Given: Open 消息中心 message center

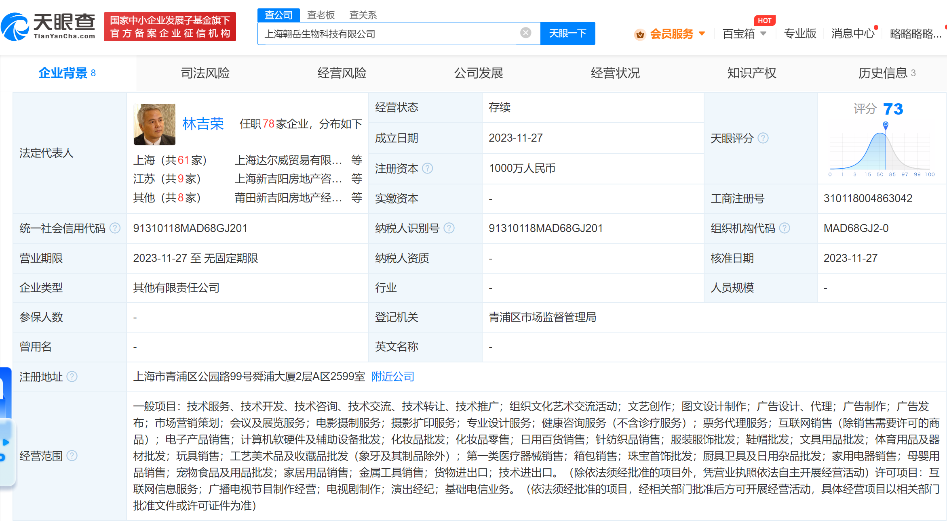Looking at the screenshot, I should (x=853, y=33).
